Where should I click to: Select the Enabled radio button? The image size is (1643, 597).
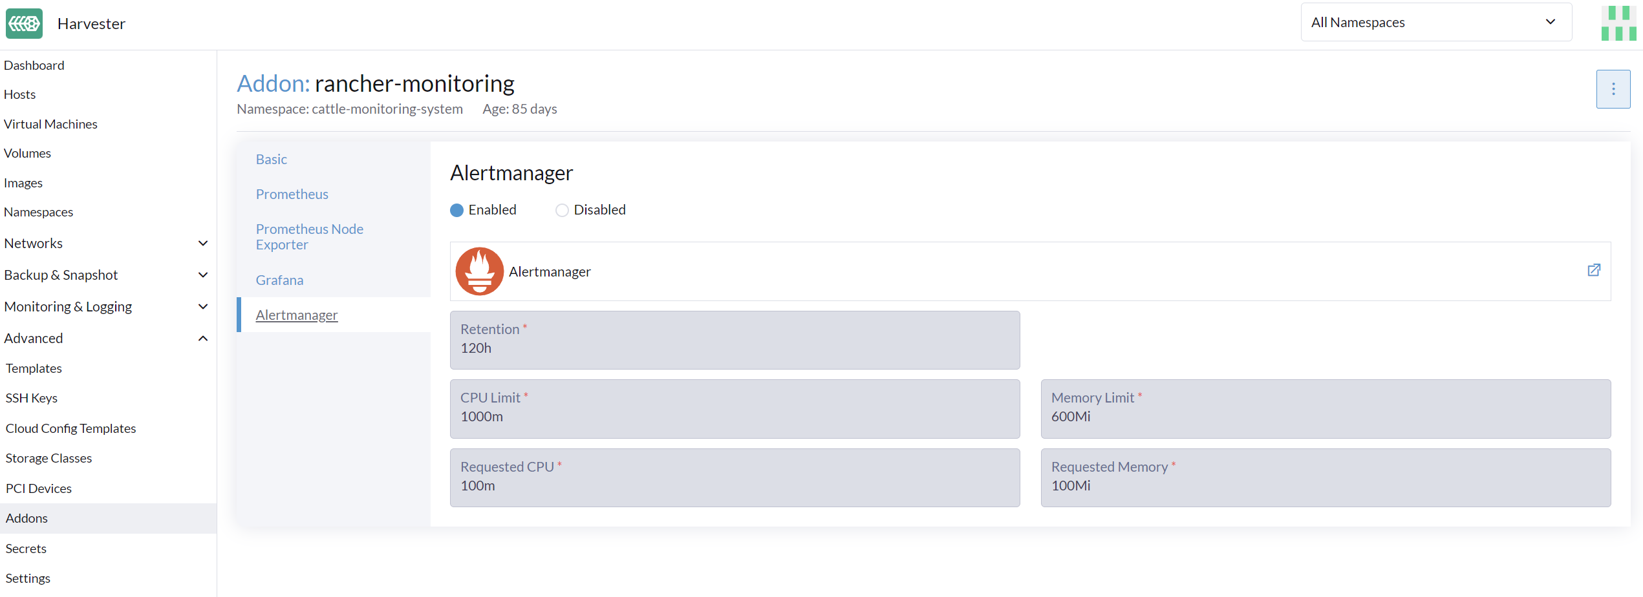pyautogui.click(x=457, y=210)
